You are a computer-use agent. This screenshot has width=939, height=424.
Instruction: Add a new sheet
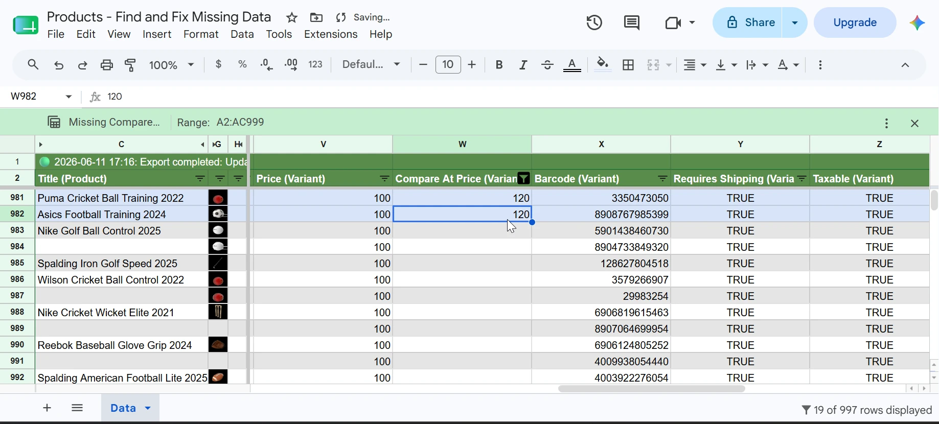pos(47,408)
